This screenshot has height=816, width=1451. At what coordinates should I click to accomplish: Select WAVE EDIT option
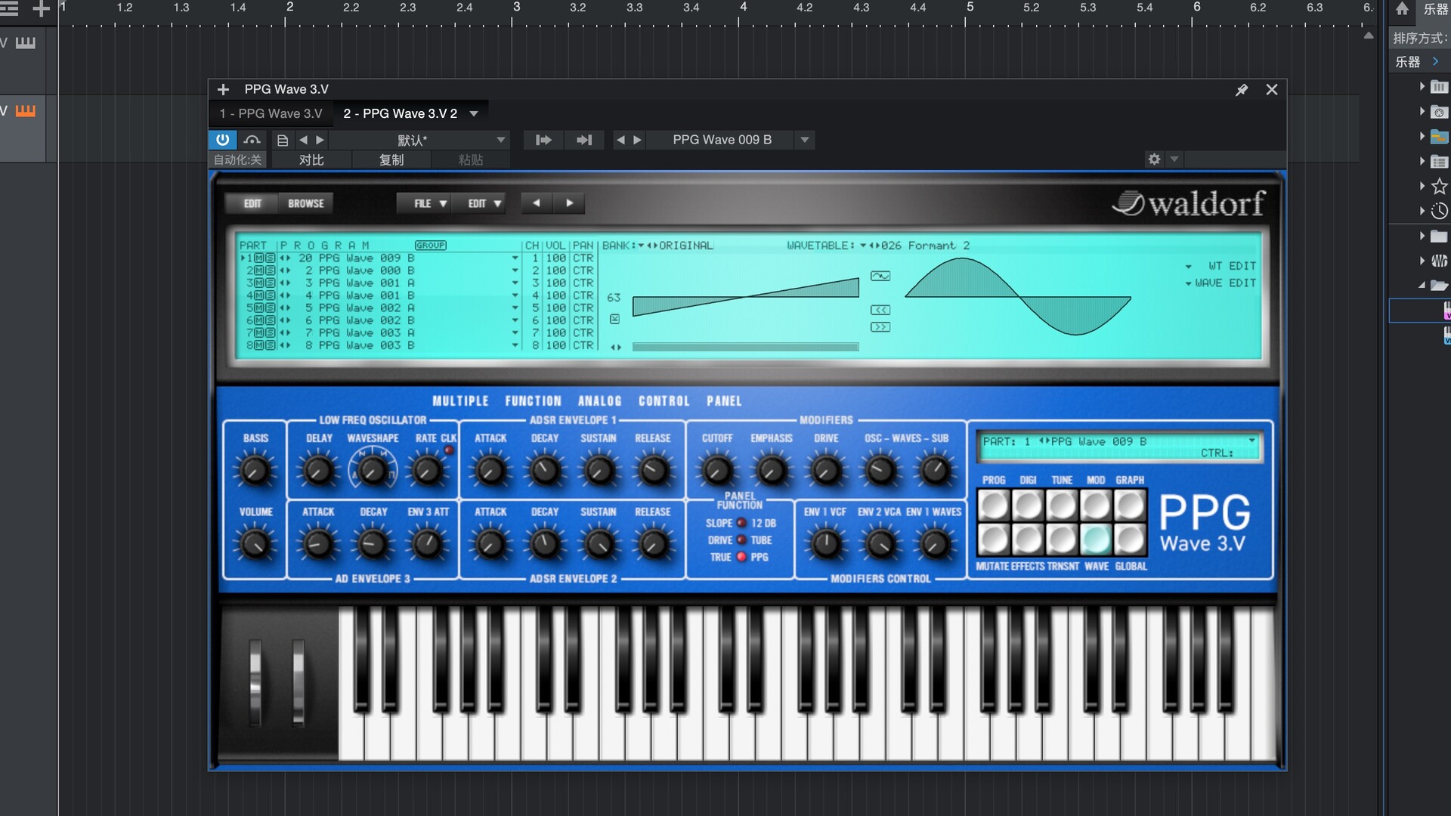coord(1225,283)
